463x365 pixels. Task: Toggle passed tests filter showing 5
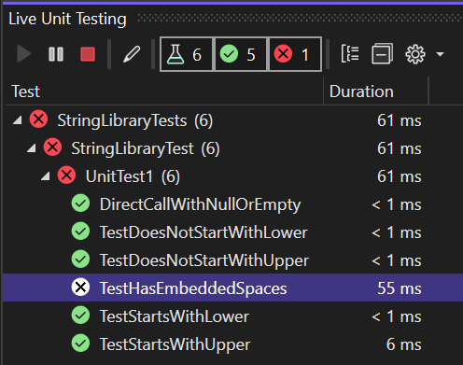pos(240,54)
